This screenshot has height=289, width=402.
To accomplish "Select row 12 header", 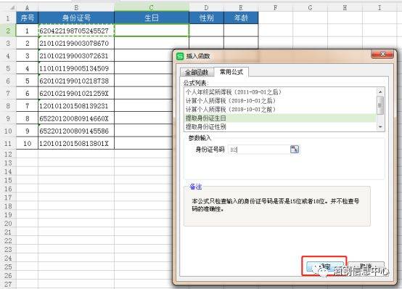I will pyautogui.click(x=8, y=154).
